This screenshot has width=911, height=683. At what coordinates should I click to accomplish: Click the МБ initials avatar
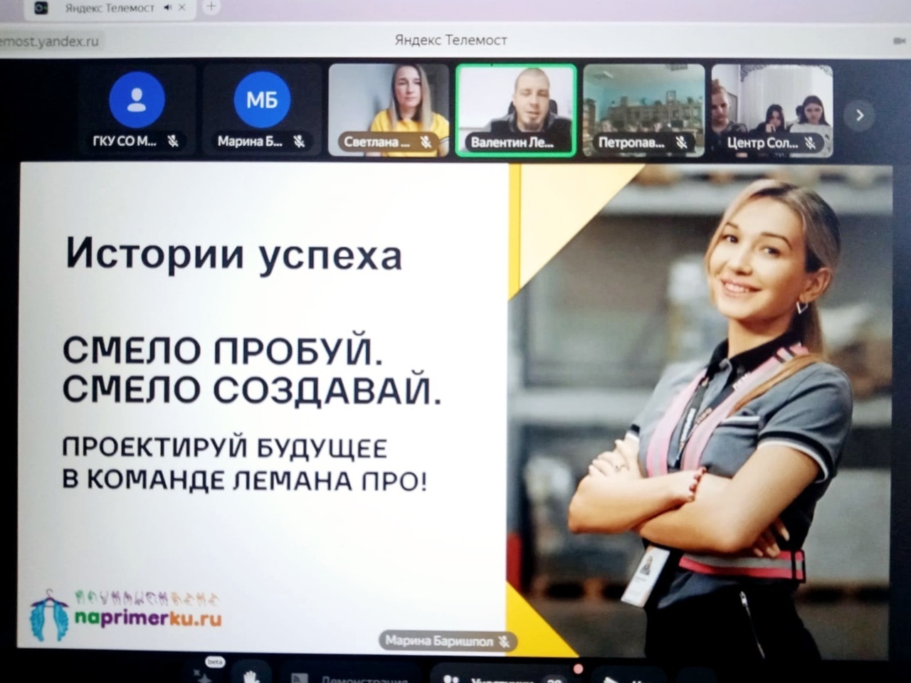point(262,100)
